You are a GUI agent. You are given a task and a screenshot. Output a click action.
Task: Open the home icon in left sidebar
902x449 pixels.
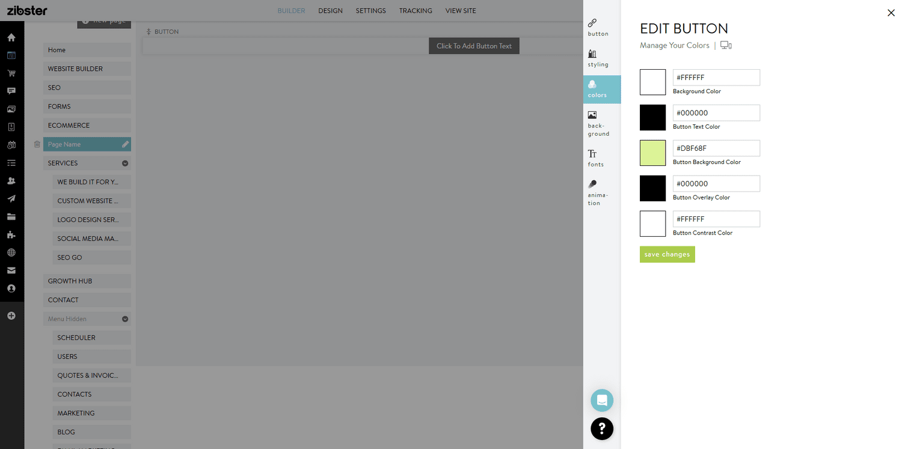coord(11,37)
